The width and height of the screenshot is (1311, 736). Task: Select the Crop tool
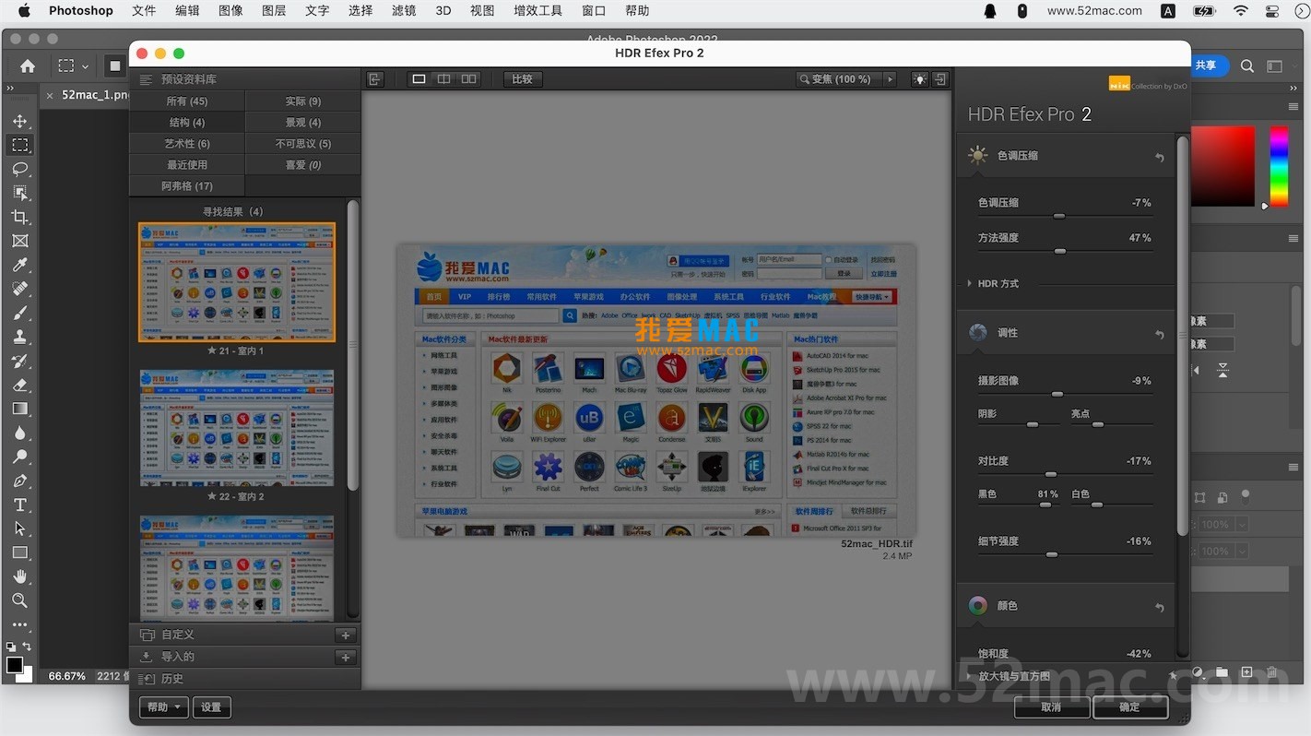(20, 217)
